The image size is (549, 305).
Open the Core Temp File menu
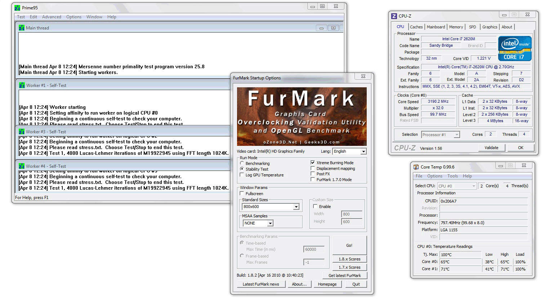click(419, 176)
